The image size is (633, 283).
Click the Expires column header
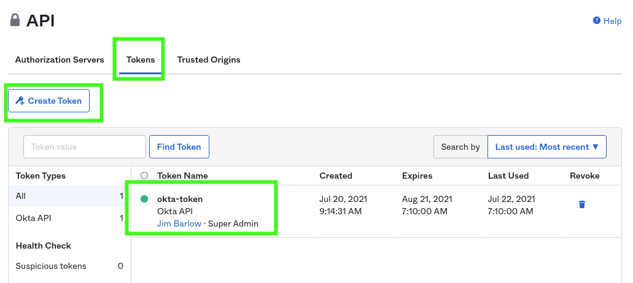pyautogui.click(x=417, y=176)
